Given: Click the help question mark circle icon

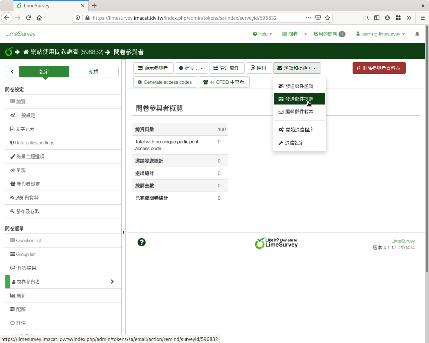Looking at the screenshot, I should coord(141,242).
